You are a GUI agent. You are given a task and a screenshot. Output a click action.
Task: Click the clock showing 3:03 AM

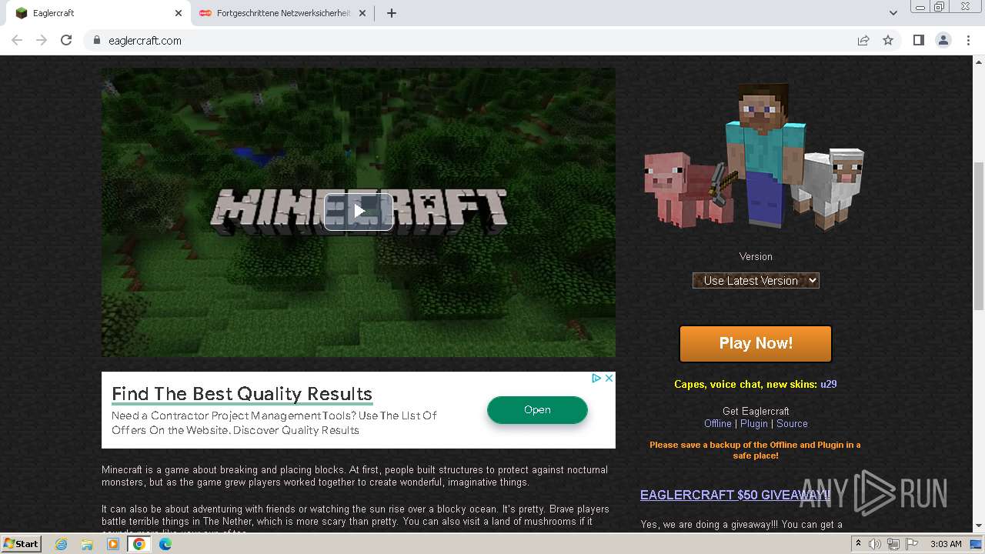click(x=946, y=544)
